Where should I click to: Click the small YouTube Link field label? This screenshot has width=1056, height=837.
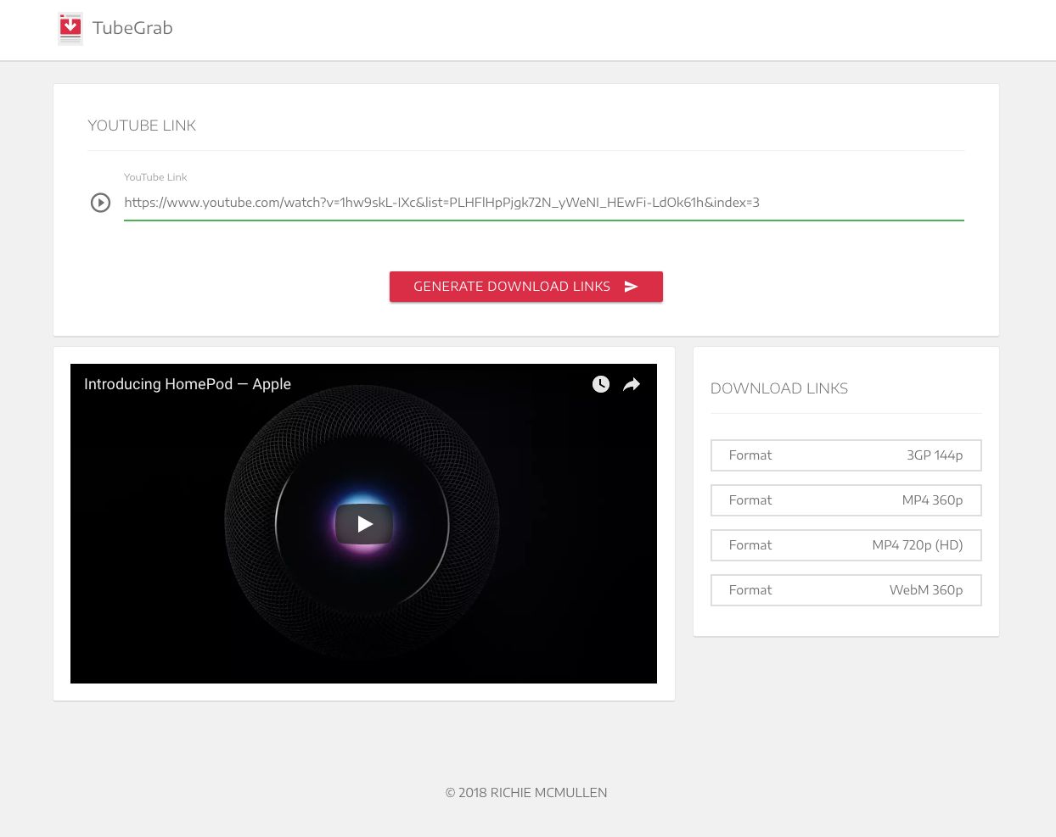(155, 177)
